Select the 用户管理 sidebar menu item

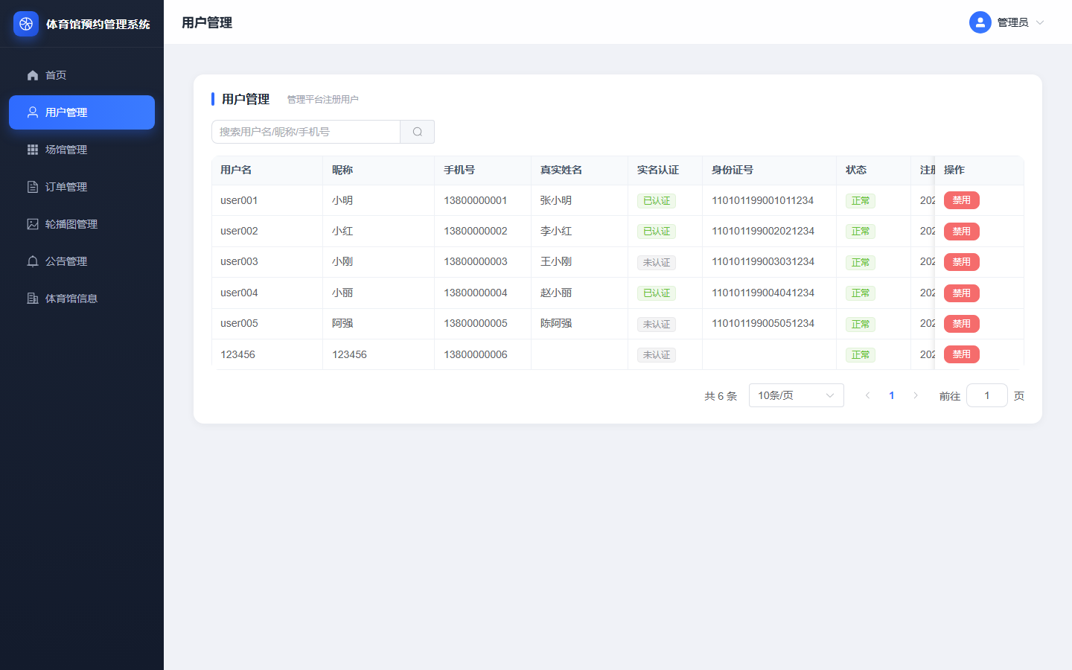82,112
